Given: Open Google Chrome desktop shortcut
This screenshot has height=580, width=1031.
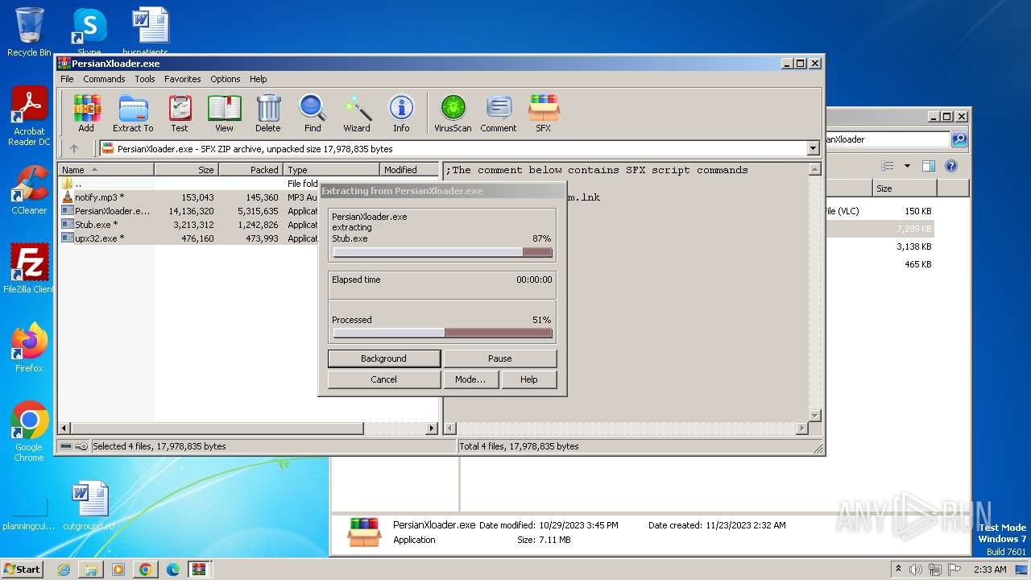Looking at the screenshot, I should tap(29, 432).
